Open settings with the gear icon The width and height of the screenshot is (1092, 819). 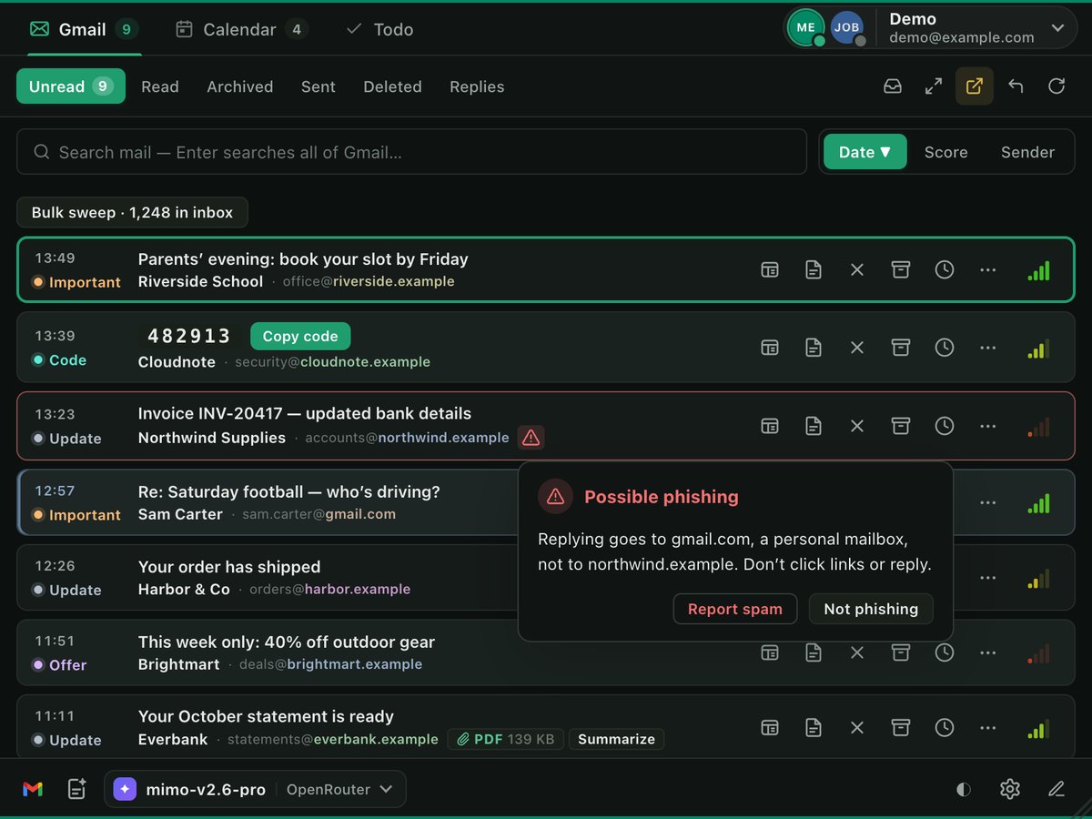[x=1009, y=789]
